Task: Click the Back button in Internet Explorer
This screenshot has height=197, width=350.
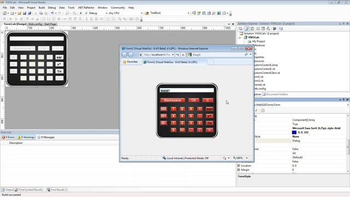Action: (x=125, y=55)
